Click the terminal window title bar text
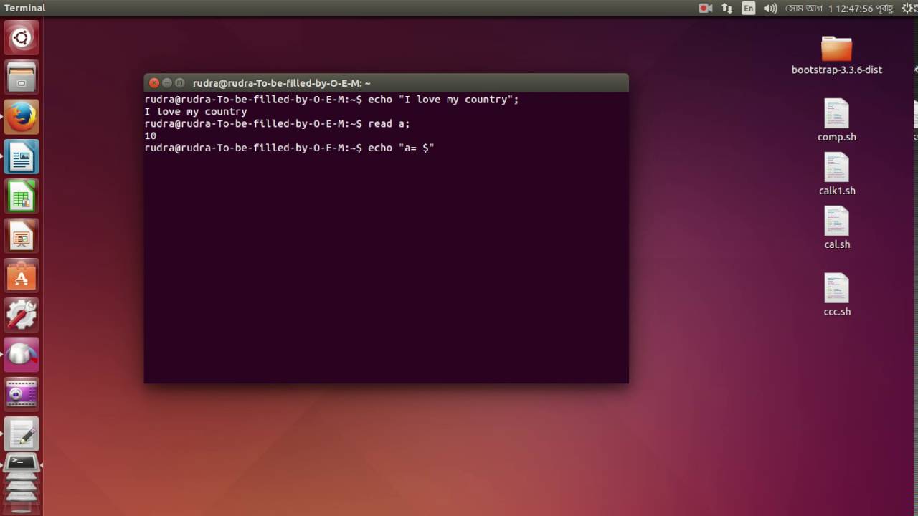 click(x=281, y=83)
